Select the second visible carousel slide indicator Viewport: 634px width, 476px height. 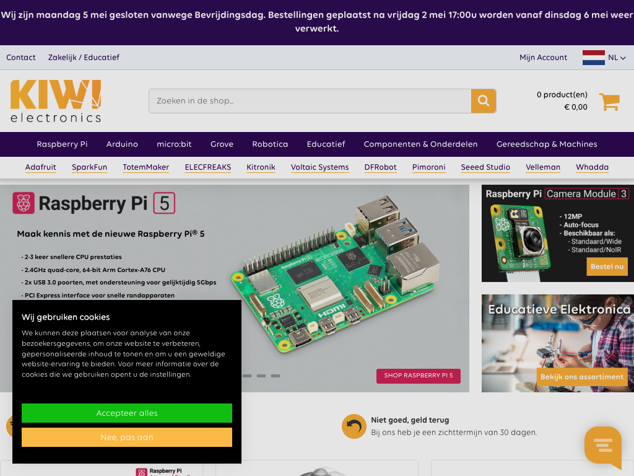pyautogui.click(x=261, y=376)
